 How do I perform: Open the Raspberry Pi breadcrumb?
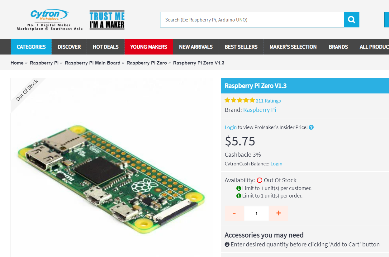point(44,63)
